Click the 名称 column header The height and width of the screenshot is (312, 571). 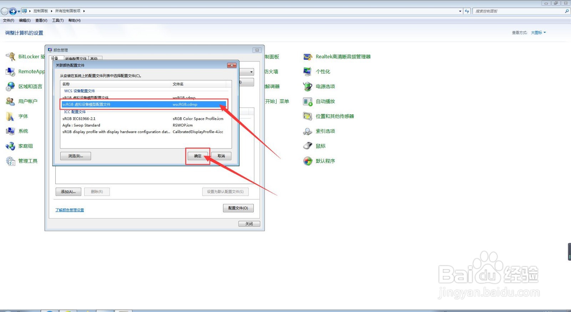116,84
